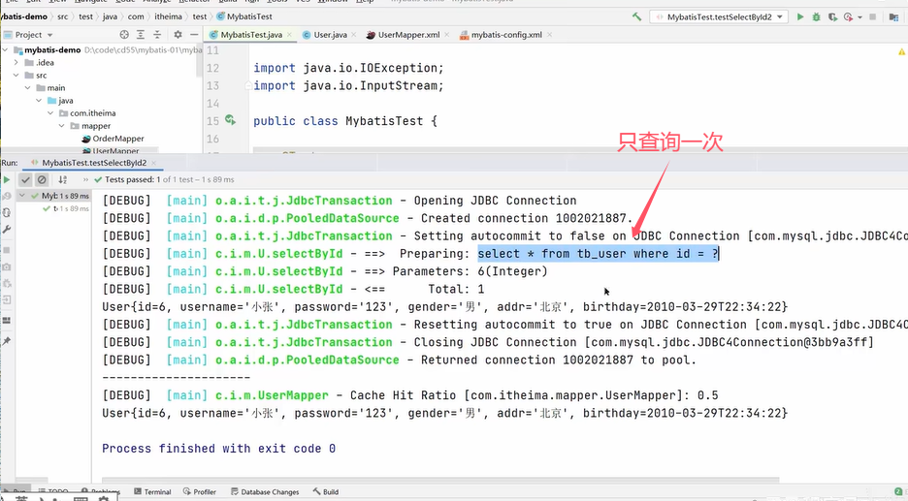
Task: Open the Build tool window
Action: click(x=325, y=491)
